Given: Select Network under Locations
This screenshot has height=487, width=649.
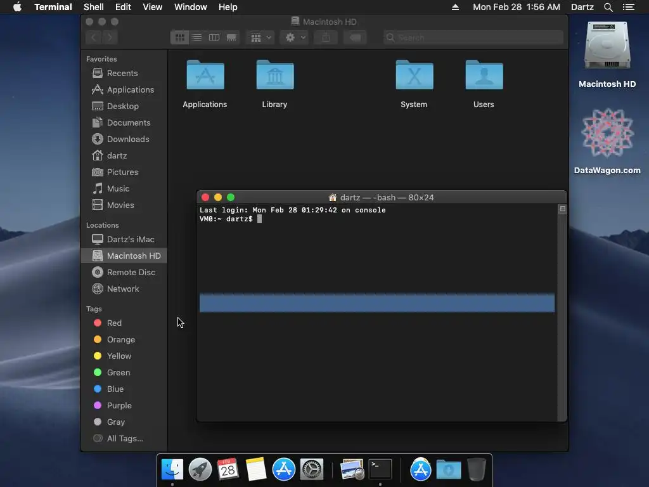Looking at the screenshot, I should pyautogui.click(x=124, y=289).
